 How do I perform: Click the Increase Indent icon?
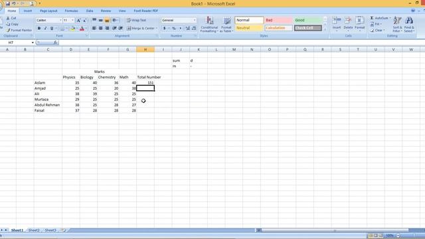[121, 28]
